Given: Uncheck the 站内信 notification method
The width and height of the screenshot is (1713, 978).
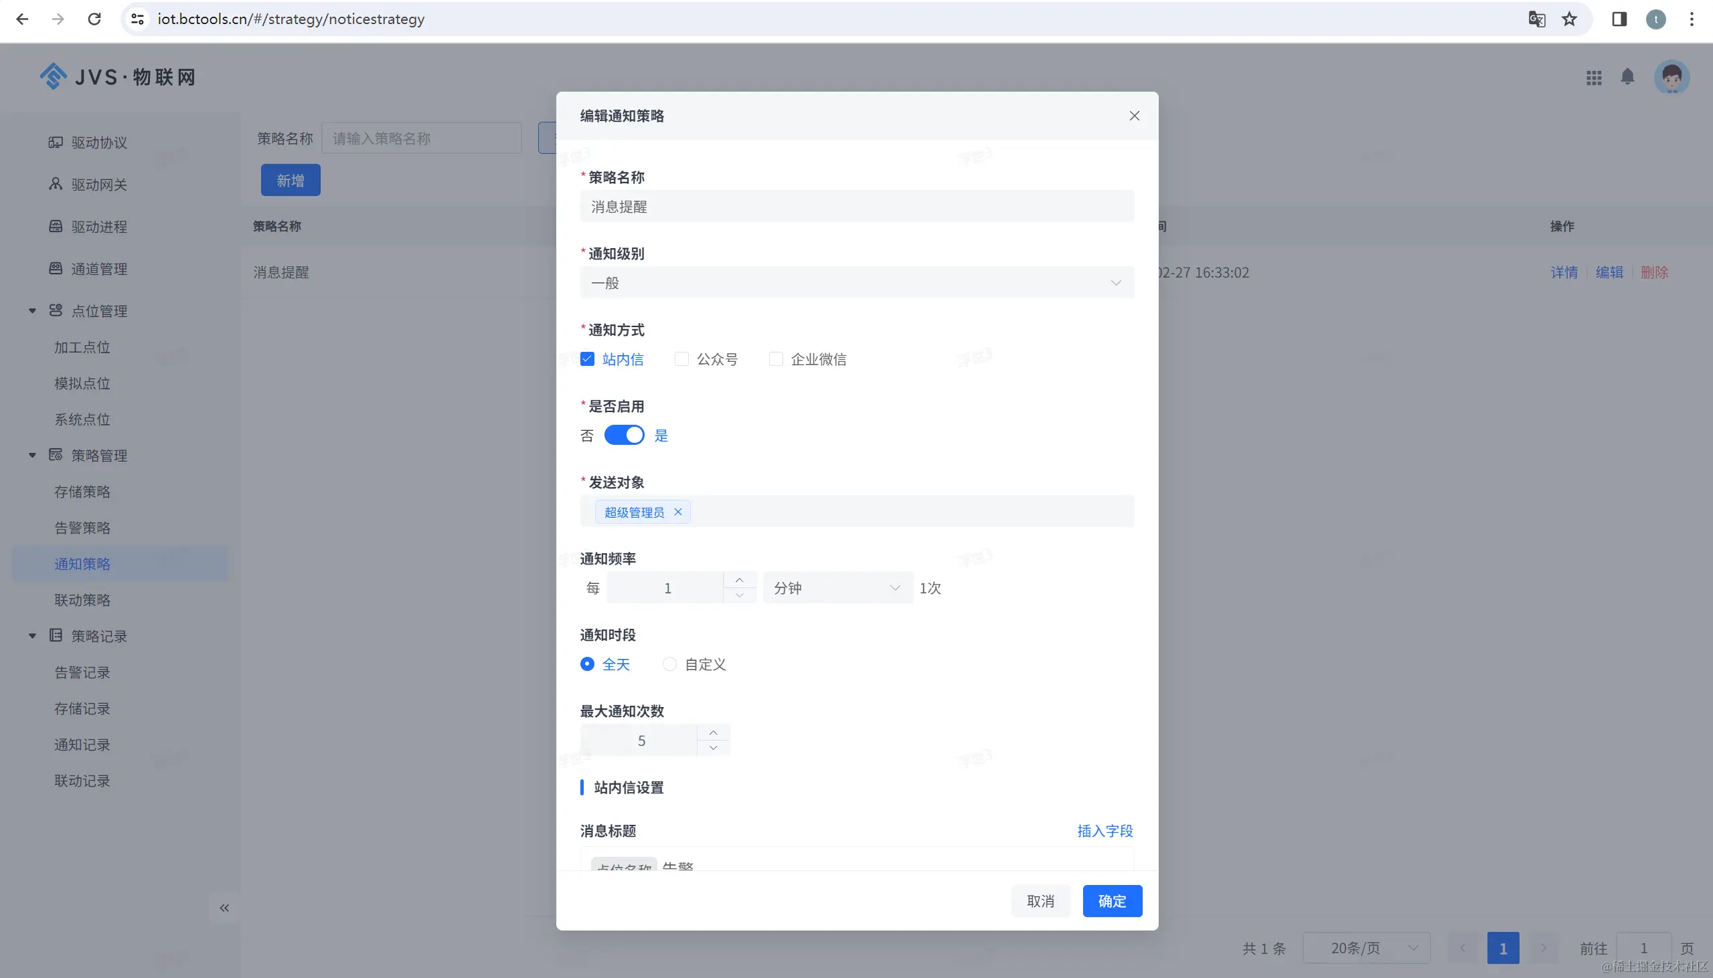Looking at the screenshot, I should 587,359.
